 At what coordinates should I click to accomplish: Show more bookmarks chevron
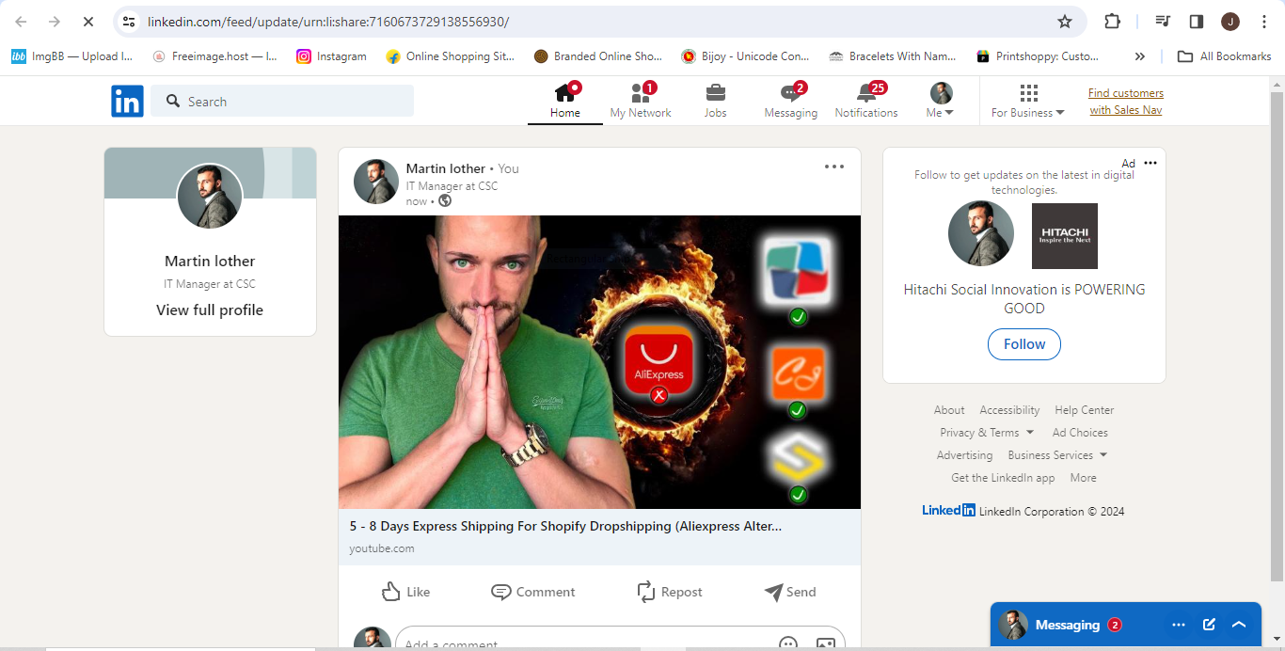(1139, 56)
